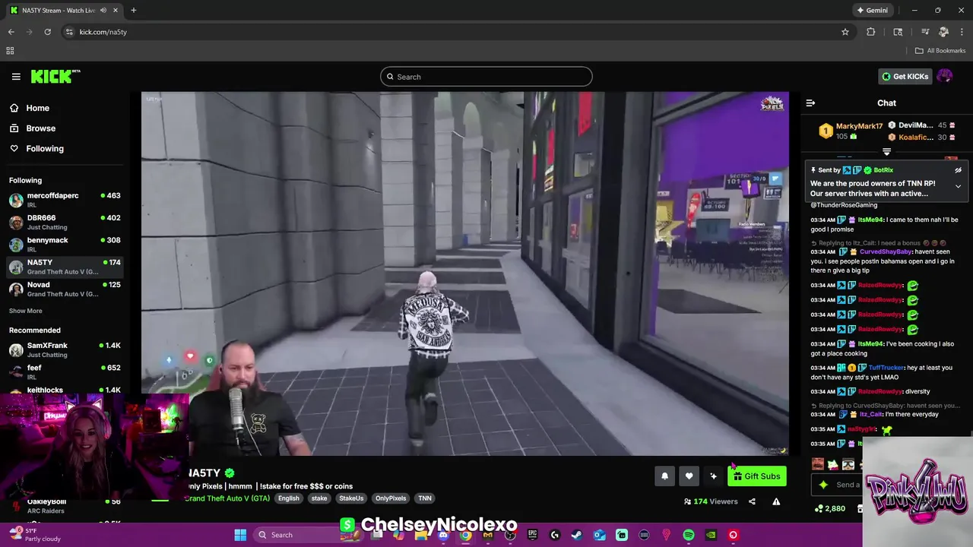The image size is (973, 547).
Task: Click the stream video player
Action: [465, 273]
